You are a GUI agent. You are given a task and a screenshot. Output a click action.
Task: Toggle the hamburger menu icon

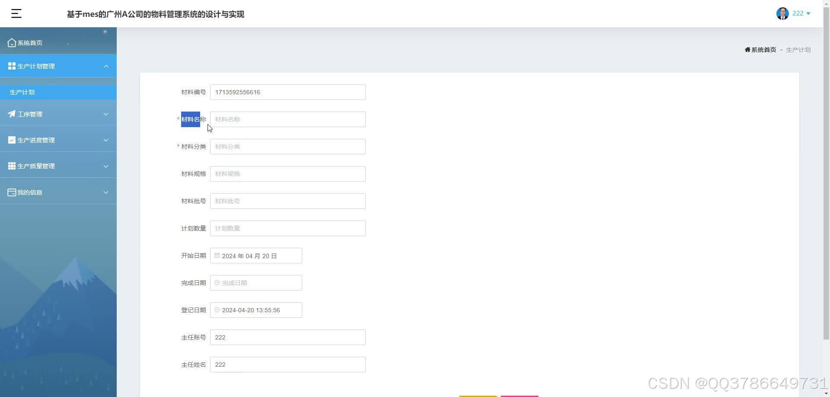[x=16, y=14]
